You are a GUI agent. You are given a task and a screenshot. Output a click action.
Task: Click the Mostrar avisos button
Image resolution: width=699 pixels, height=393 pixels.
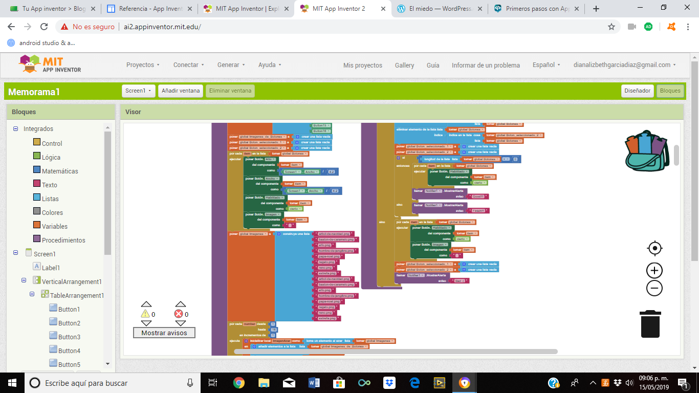coord(164,333)
